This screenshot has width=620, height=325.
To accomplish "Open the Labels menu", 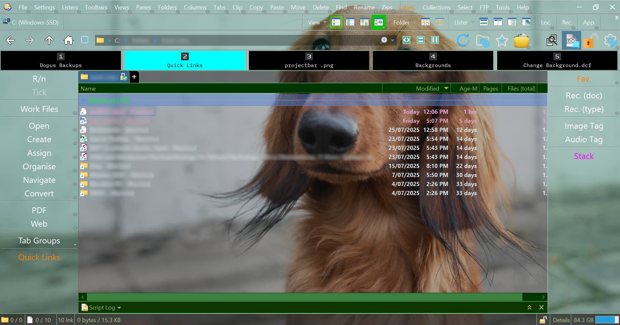I will (407, 7).
